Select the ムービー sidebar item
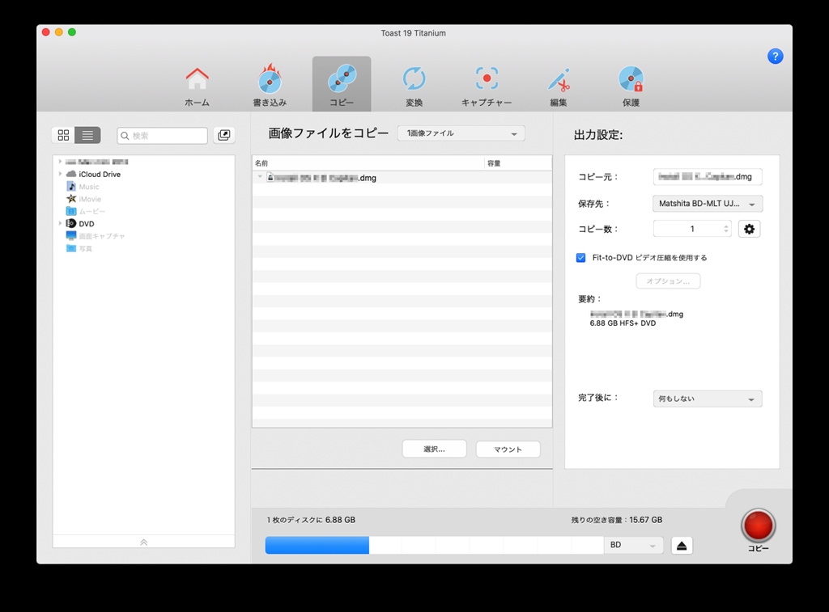 (92, 211)
